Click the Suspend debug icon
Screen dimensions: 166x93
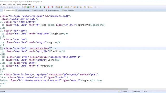tap(8, 7)
